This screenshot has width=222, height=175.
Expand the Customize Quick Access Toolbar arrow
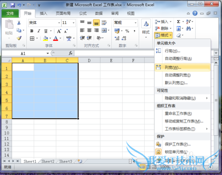[39, 5]
